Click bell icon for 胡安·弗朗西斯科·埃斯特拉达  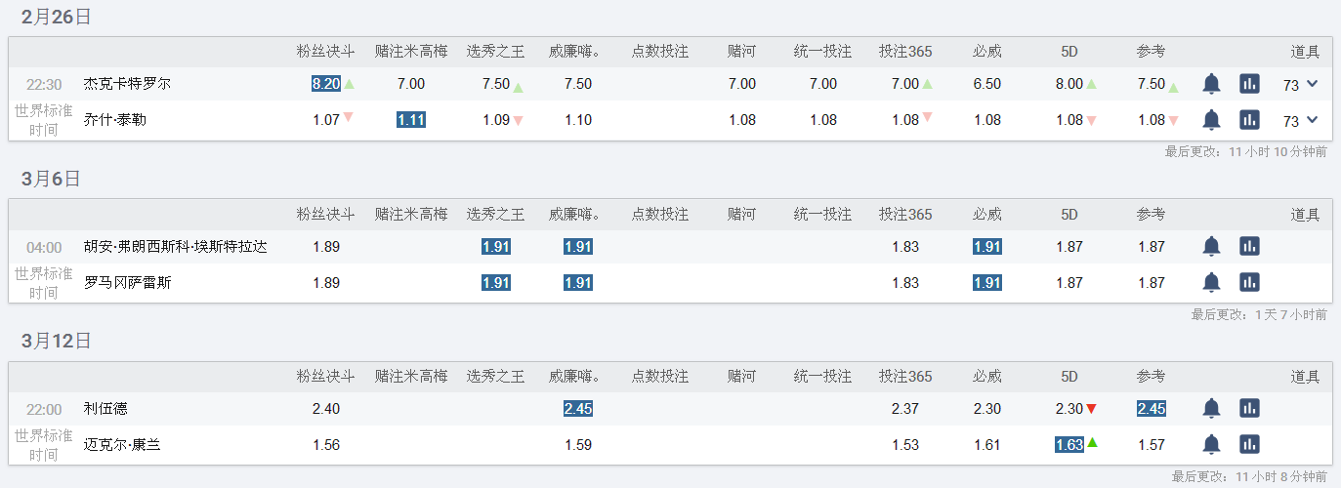tap(1211, 246)
